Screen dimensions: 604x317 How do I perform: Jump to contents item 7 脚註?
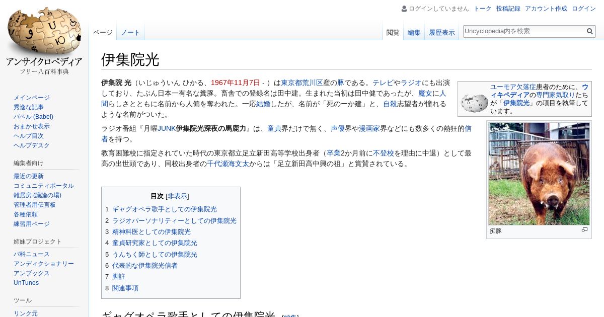[115, 277]
